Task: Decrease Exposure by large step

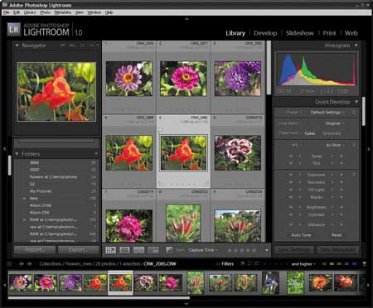Action: (291, 175)
